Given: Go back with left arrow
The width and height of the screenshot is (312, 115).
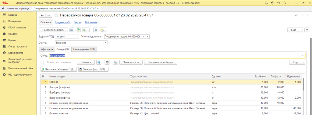Looking at the screenshot, I should point(42,15).
